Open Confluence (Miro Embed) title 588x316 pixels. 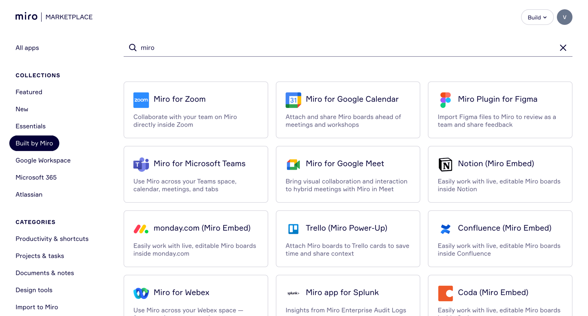click(504, 228)
